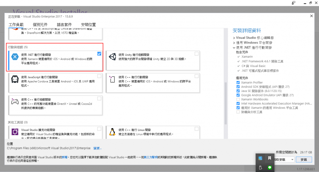This screenshot has height=172, width=319.
Task: Switch to the 語言套件 tab
Action: 64,25
